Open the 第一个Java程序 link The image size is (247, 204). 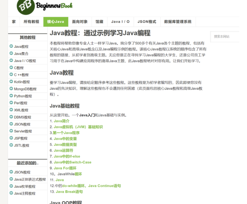point(66,133)
